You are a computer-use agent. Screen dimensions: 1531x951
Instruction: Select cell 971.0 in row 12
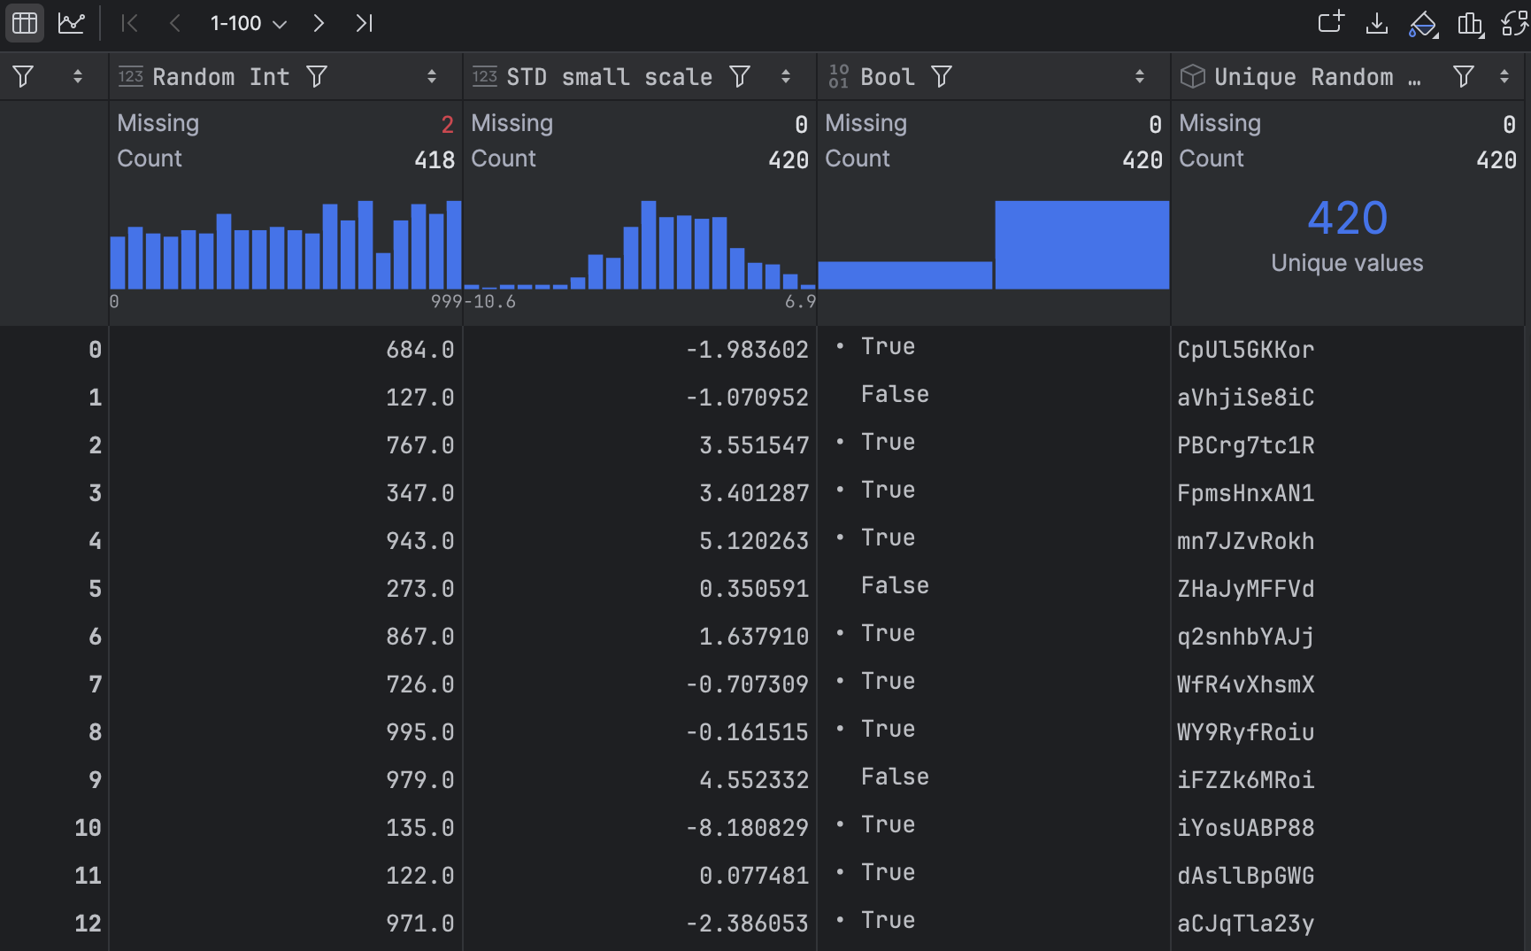click(286, 924)
